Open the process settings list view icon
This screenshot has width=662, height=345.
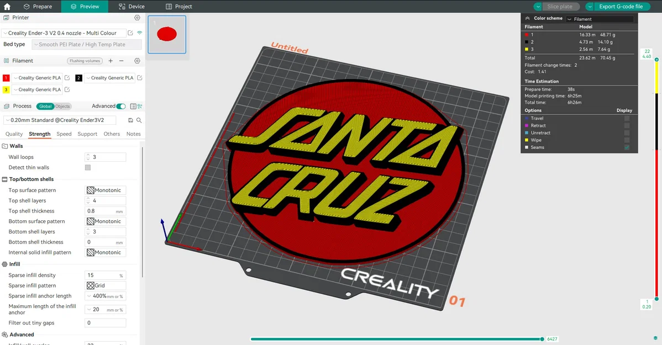click(133, 107)
